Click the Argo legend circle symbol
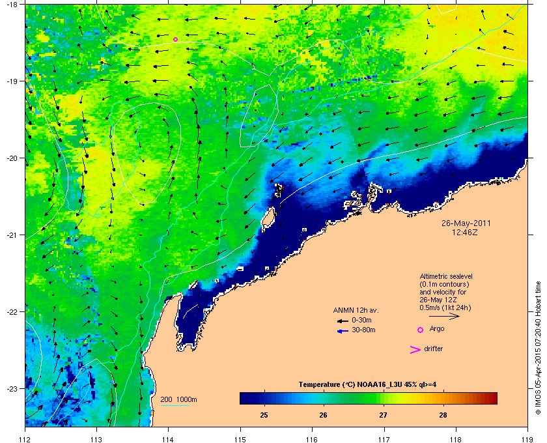Viewport: 547px width, 443px height. (x=421, y=330)
